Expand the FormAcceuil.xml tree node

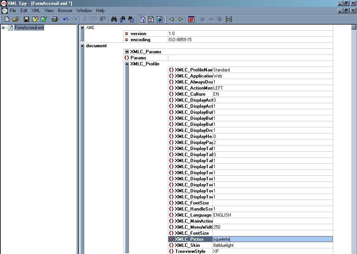3,28
